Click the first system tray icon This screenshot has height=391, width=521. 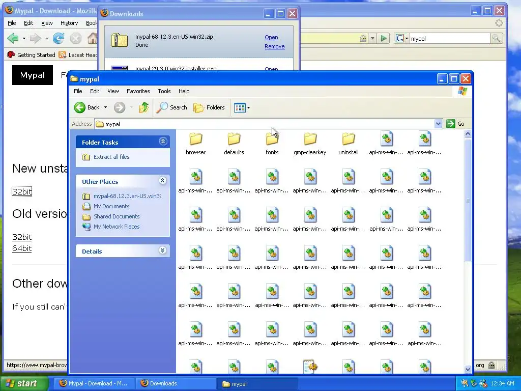click(465, 383)
